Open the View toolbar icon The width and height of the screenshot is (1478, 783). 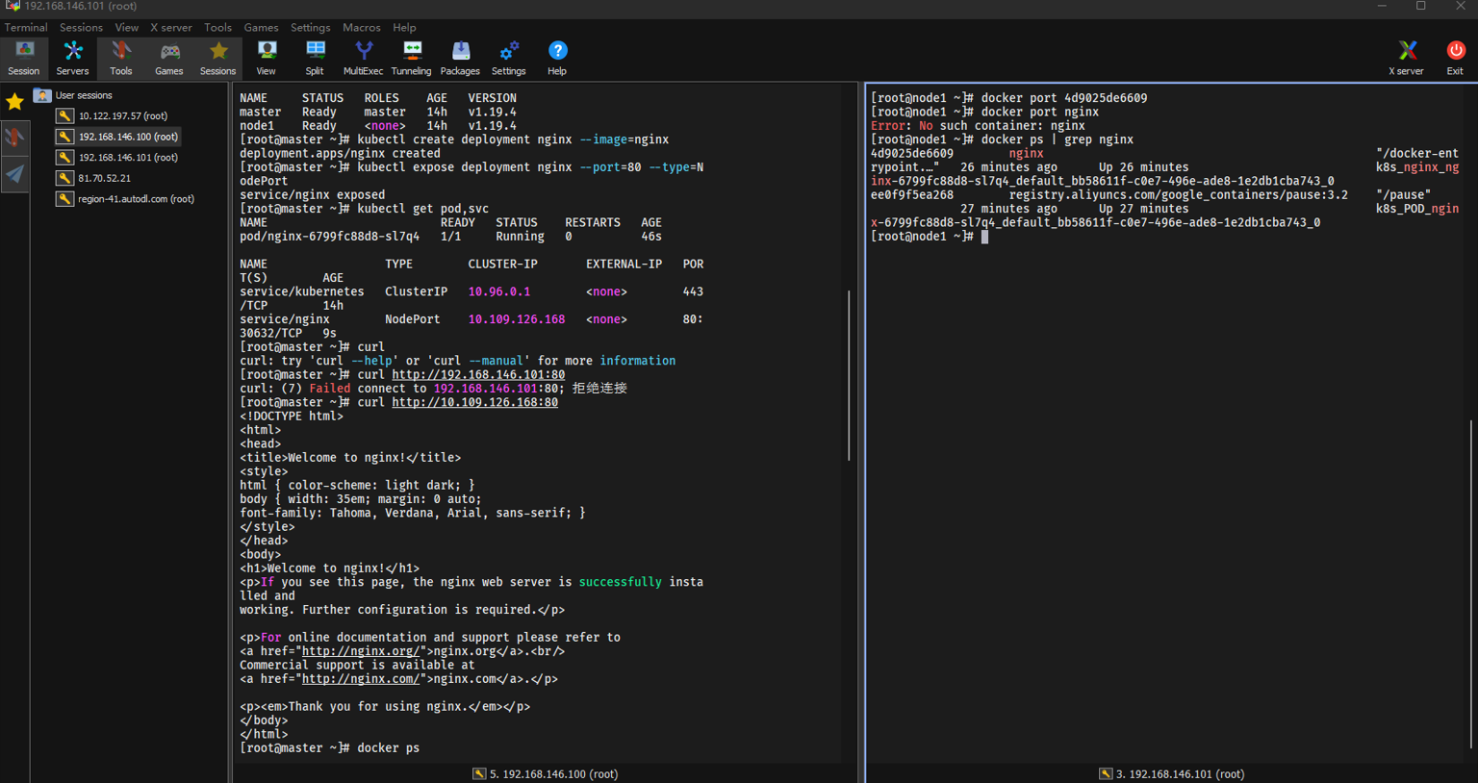[x=267, y=58]
